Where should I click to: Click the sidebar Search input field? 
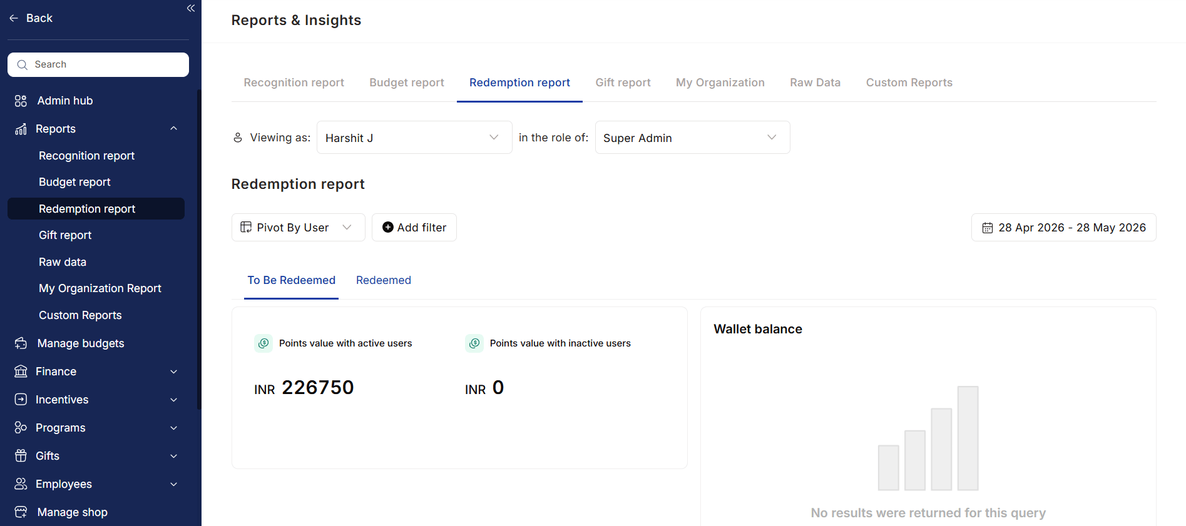point(98,64)
